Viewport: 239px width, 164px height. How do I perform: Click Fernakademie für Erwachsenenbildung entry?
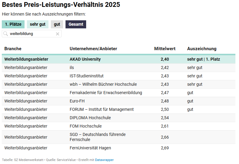(106, 93)
